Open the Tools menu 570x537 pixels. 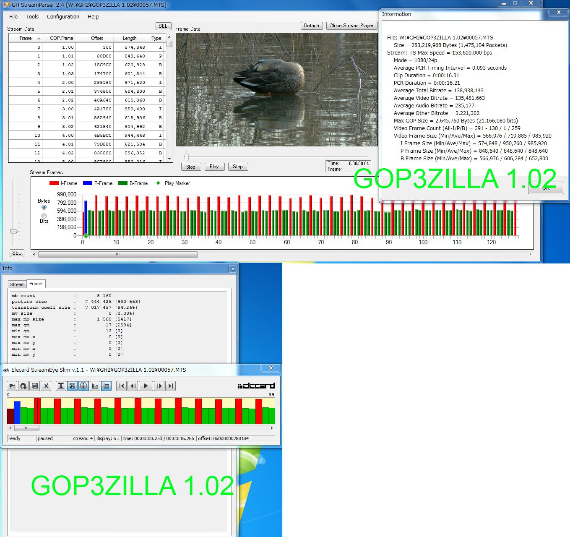pos(32,17)
